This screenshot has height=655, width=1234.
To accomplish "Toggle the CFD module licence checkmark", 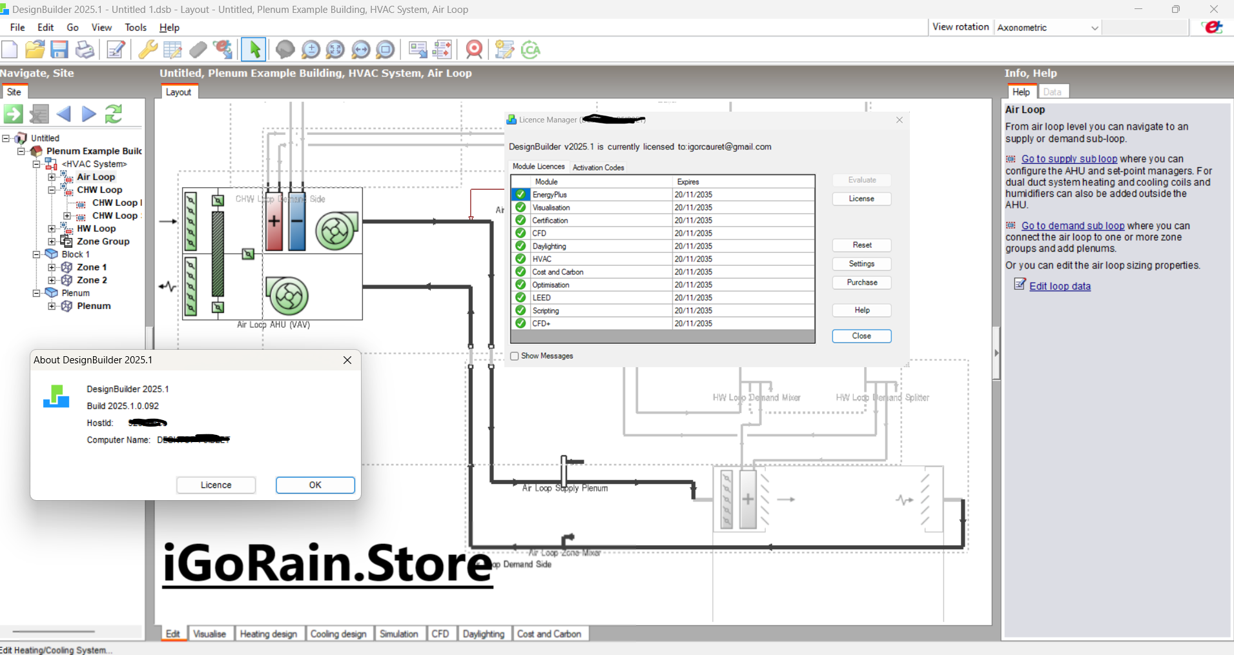I will pos(520,233).
